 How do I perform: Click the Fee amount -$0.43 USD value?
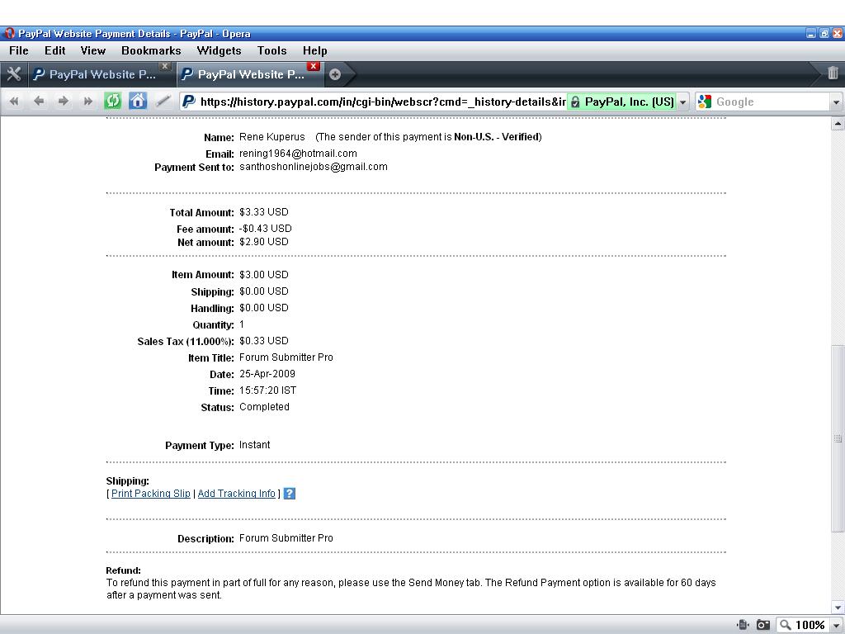point(265,229)
